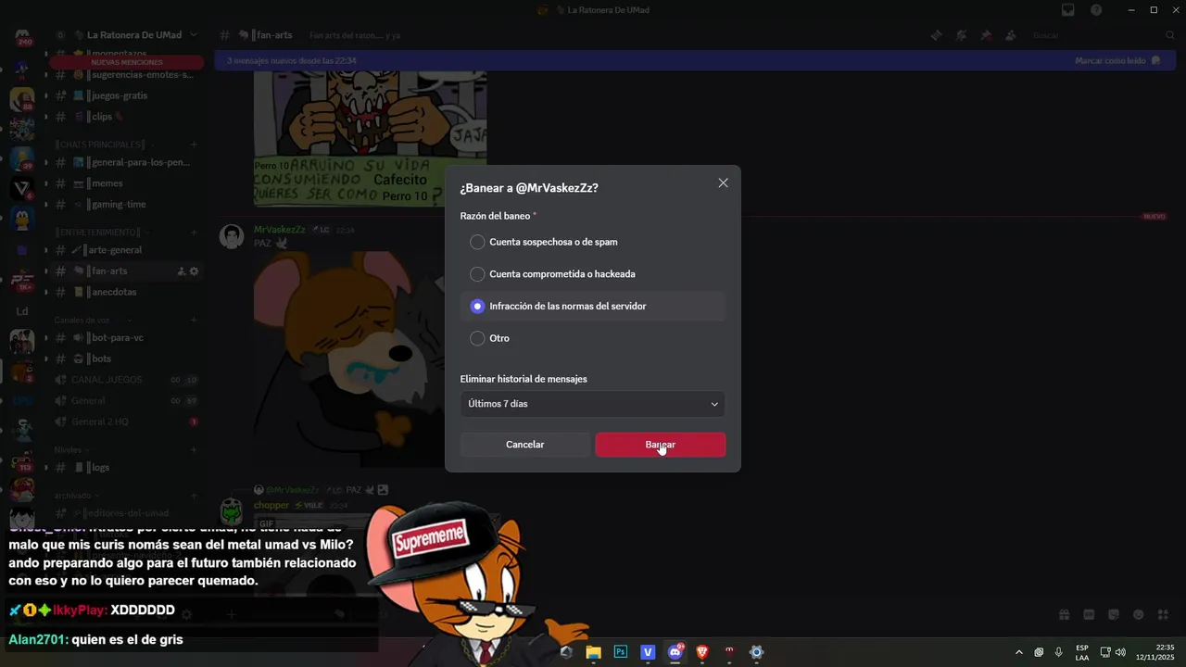Screen dimensions: 1186x667
Task: Add channel to ENTRETENIMIENTO category
Action: point(194,232)
